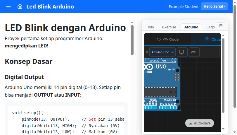
Task: Switch to the Exercise tab
Action: point(169,27)
